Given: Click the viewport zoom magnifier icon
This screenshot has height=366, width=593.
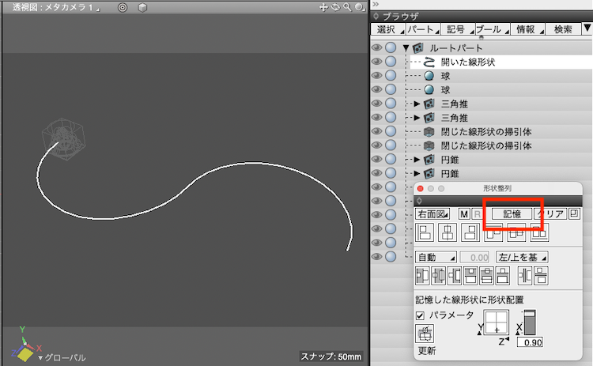Looking at the screenshot, I should point(347,7).
